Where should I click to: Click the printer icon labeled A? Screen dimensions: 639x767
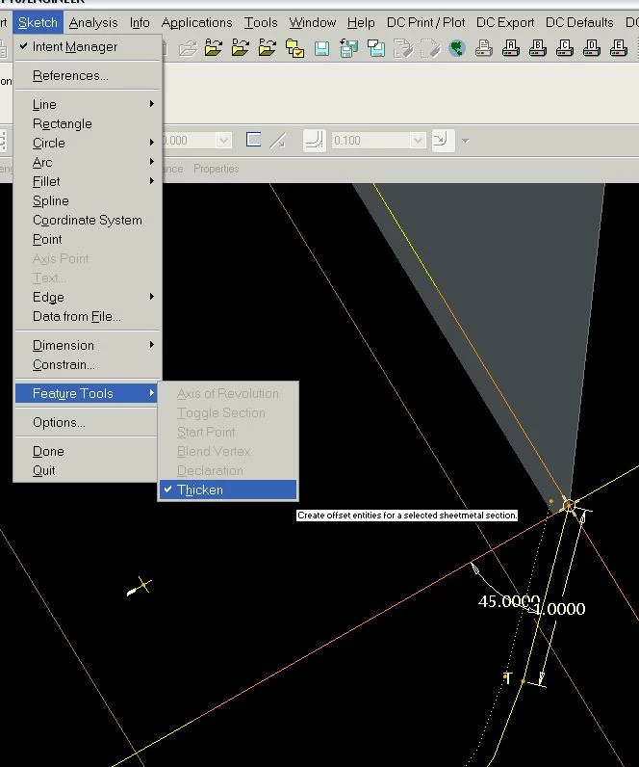510,48
